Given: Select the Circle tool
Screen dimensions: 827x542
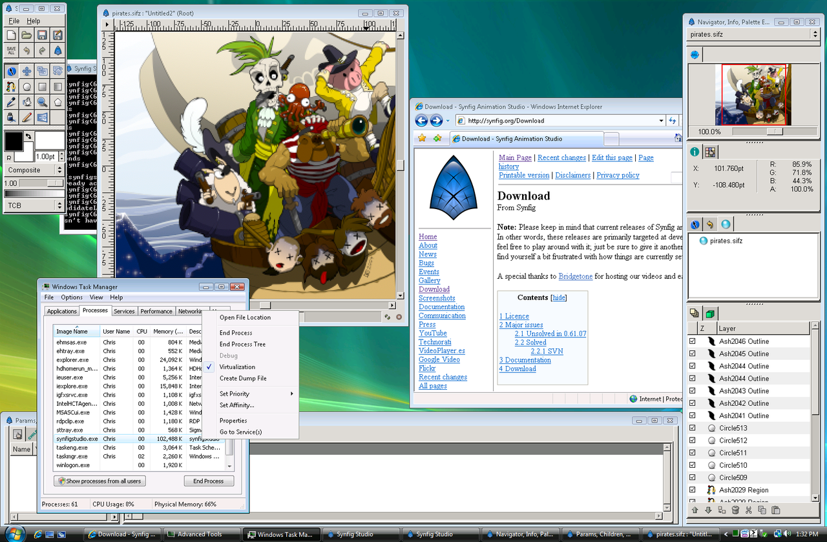Looking at the screenshot, I should click(26, 86).
